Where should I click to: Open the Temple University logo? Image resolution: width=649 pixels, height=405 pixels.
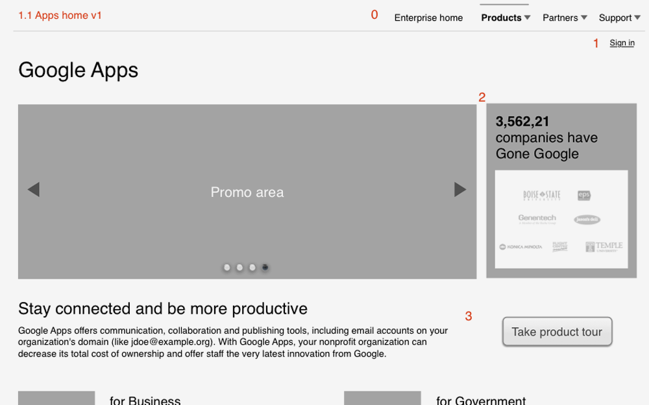point(602,246)
